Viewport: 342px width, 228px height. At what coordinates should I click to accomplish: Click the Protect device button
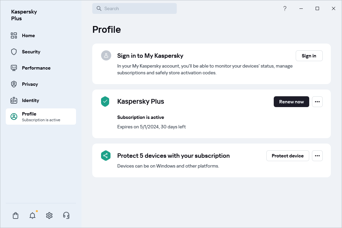click(x=288, y=156)
